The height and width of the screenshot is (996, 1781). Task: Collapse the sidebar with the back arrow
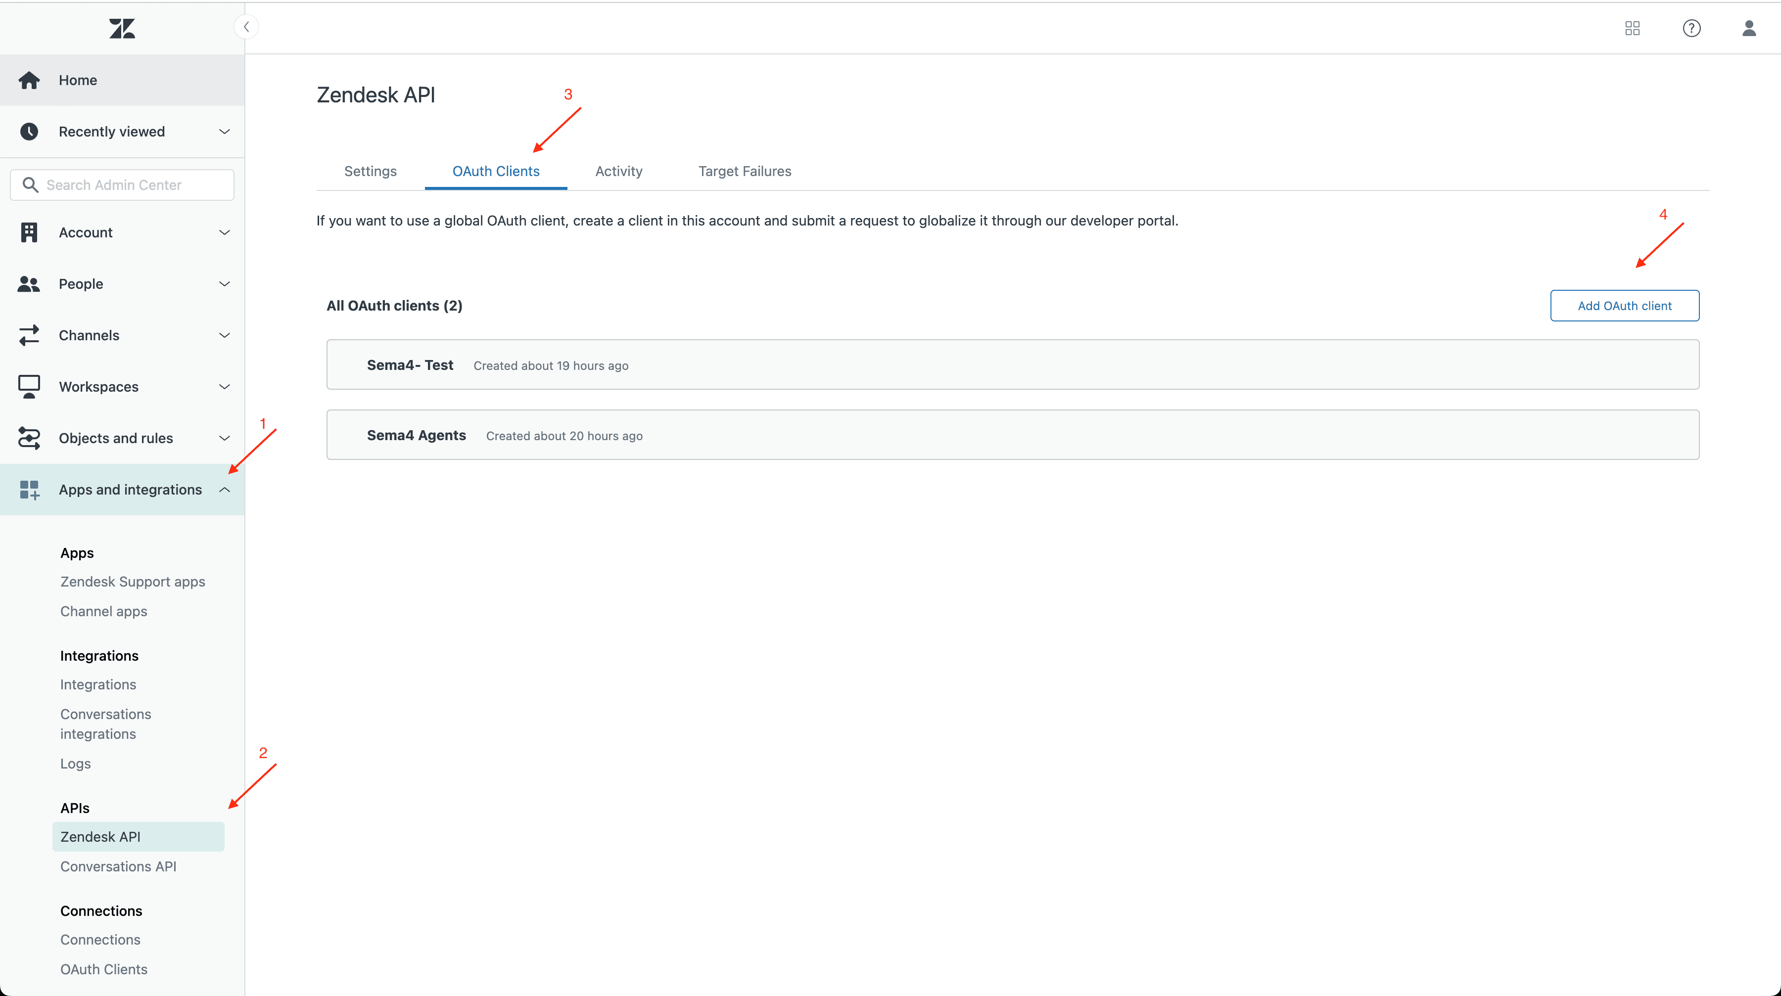(x=247, y=26)
